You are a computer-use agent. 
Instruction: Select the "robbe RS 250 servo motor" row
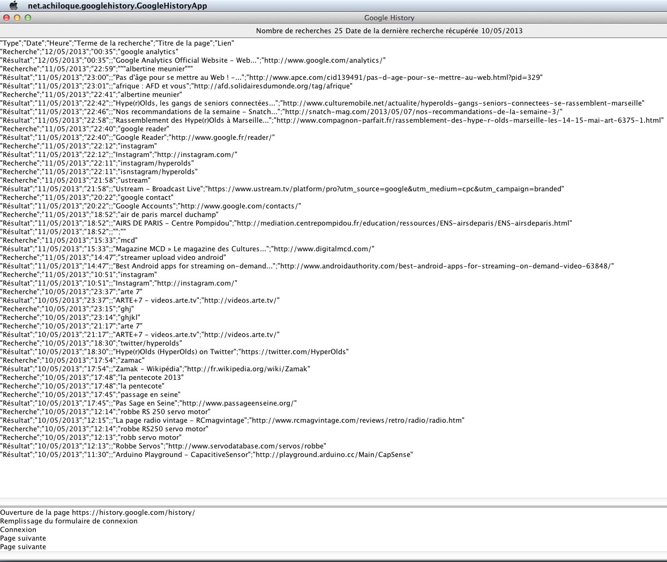tap(106, 412)
